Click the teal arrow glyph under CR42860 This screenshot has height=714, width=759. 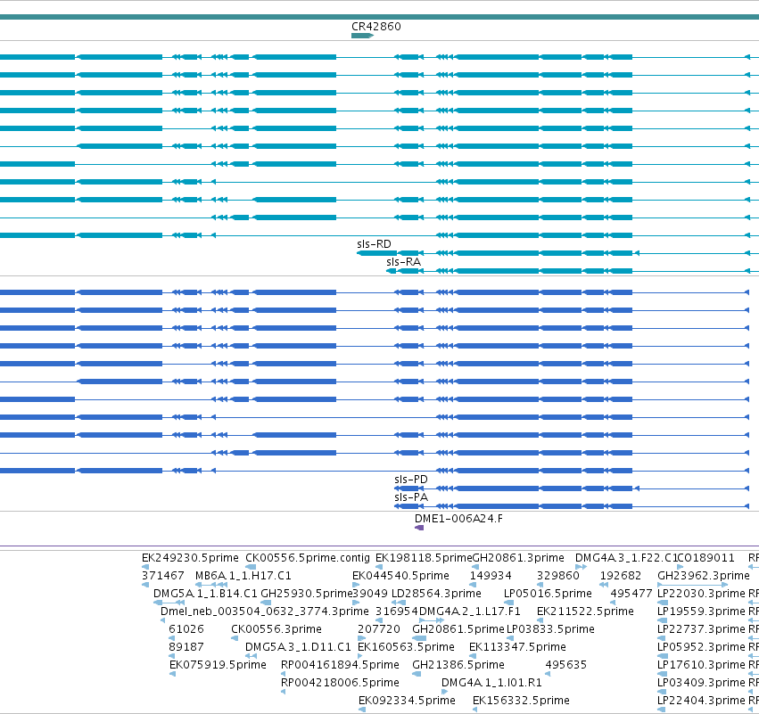tap(363, 36)
